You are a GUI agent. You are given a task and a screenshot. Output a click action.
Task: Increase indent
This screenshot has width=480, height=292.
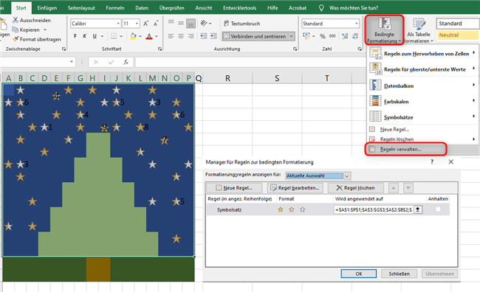point(213,36)
